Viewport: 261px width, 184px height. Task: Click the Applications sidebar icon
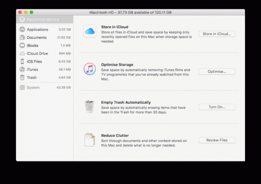point(22,29)
